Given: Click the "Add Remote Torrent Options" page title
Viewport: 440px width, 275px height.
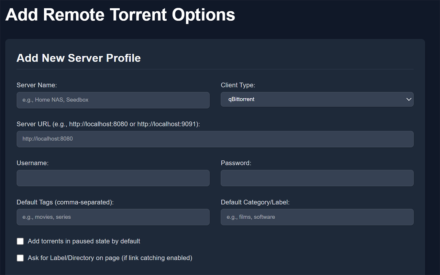Looking at the screenshot, I should pyautogui.click(x=120, y=14).
